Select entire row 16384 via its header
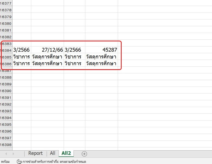 6,50
